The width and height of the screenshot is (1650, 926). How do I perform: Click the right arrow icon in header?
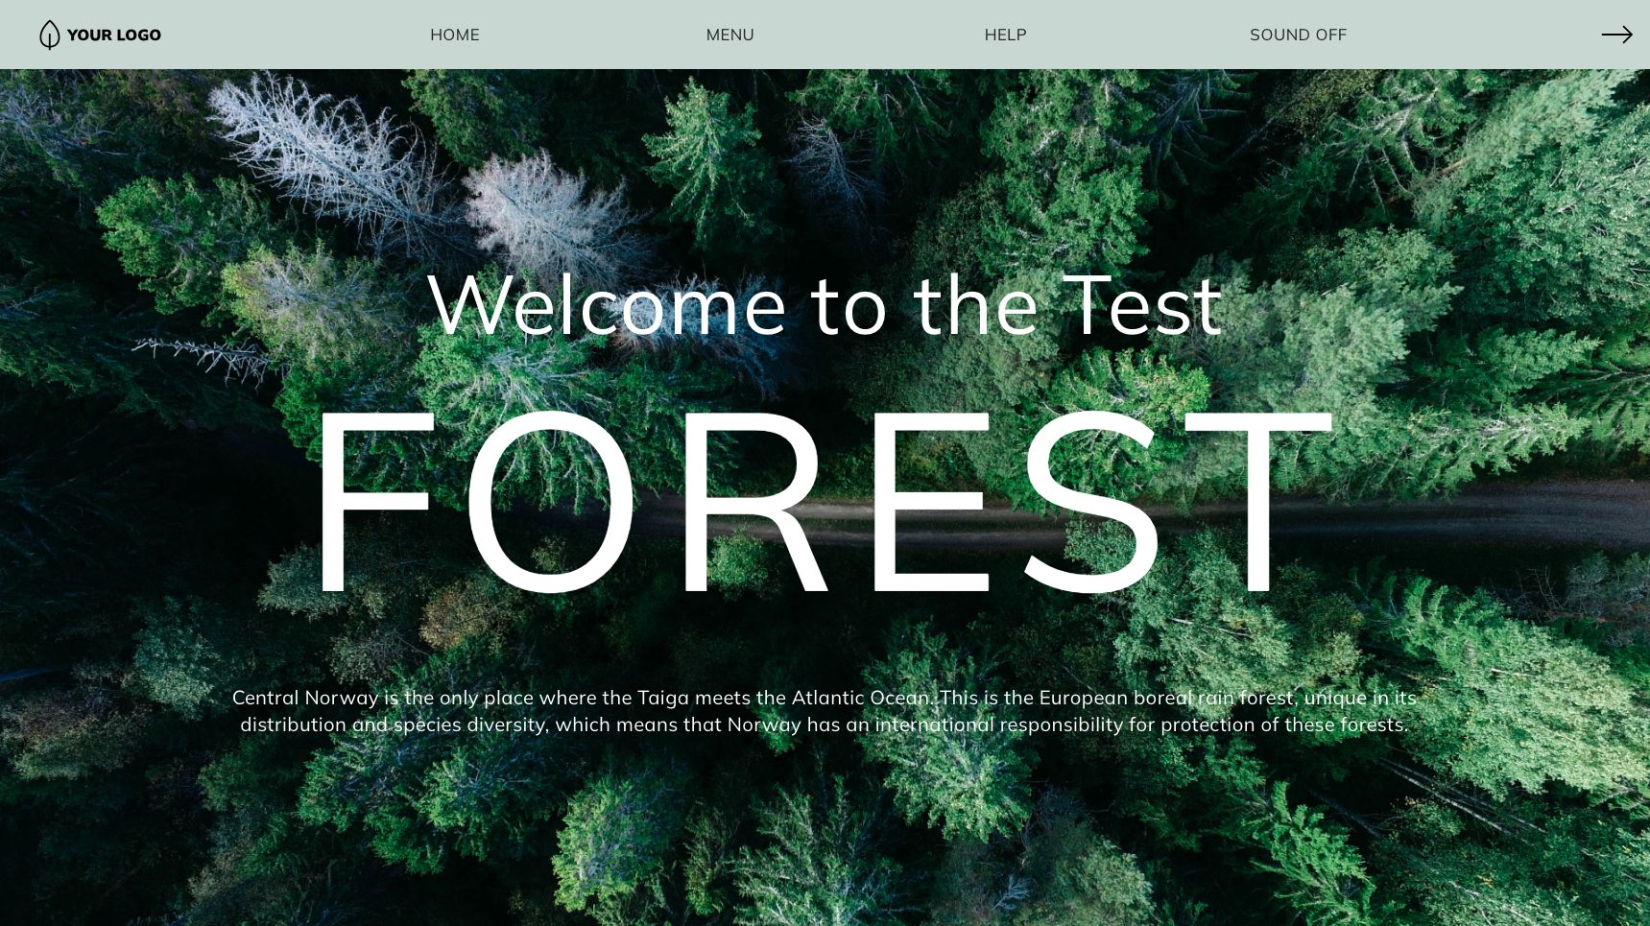(1616, 35)
